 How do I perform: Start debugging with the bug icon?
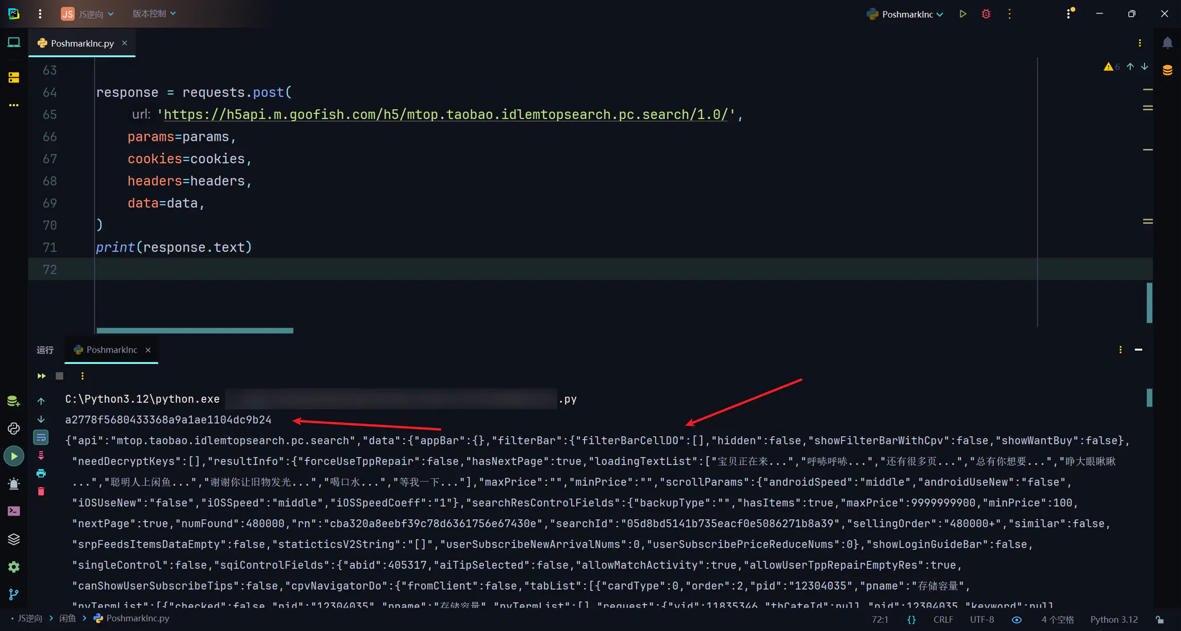click(986, 14)
